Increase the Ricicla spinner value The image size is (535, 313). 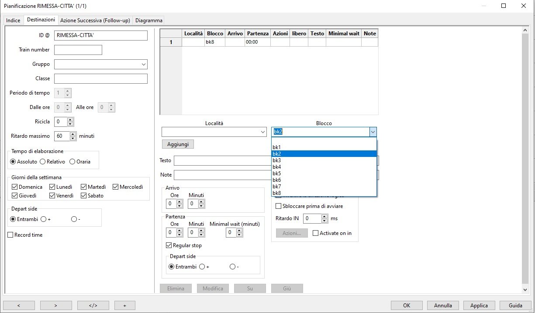tap(71, 119)
